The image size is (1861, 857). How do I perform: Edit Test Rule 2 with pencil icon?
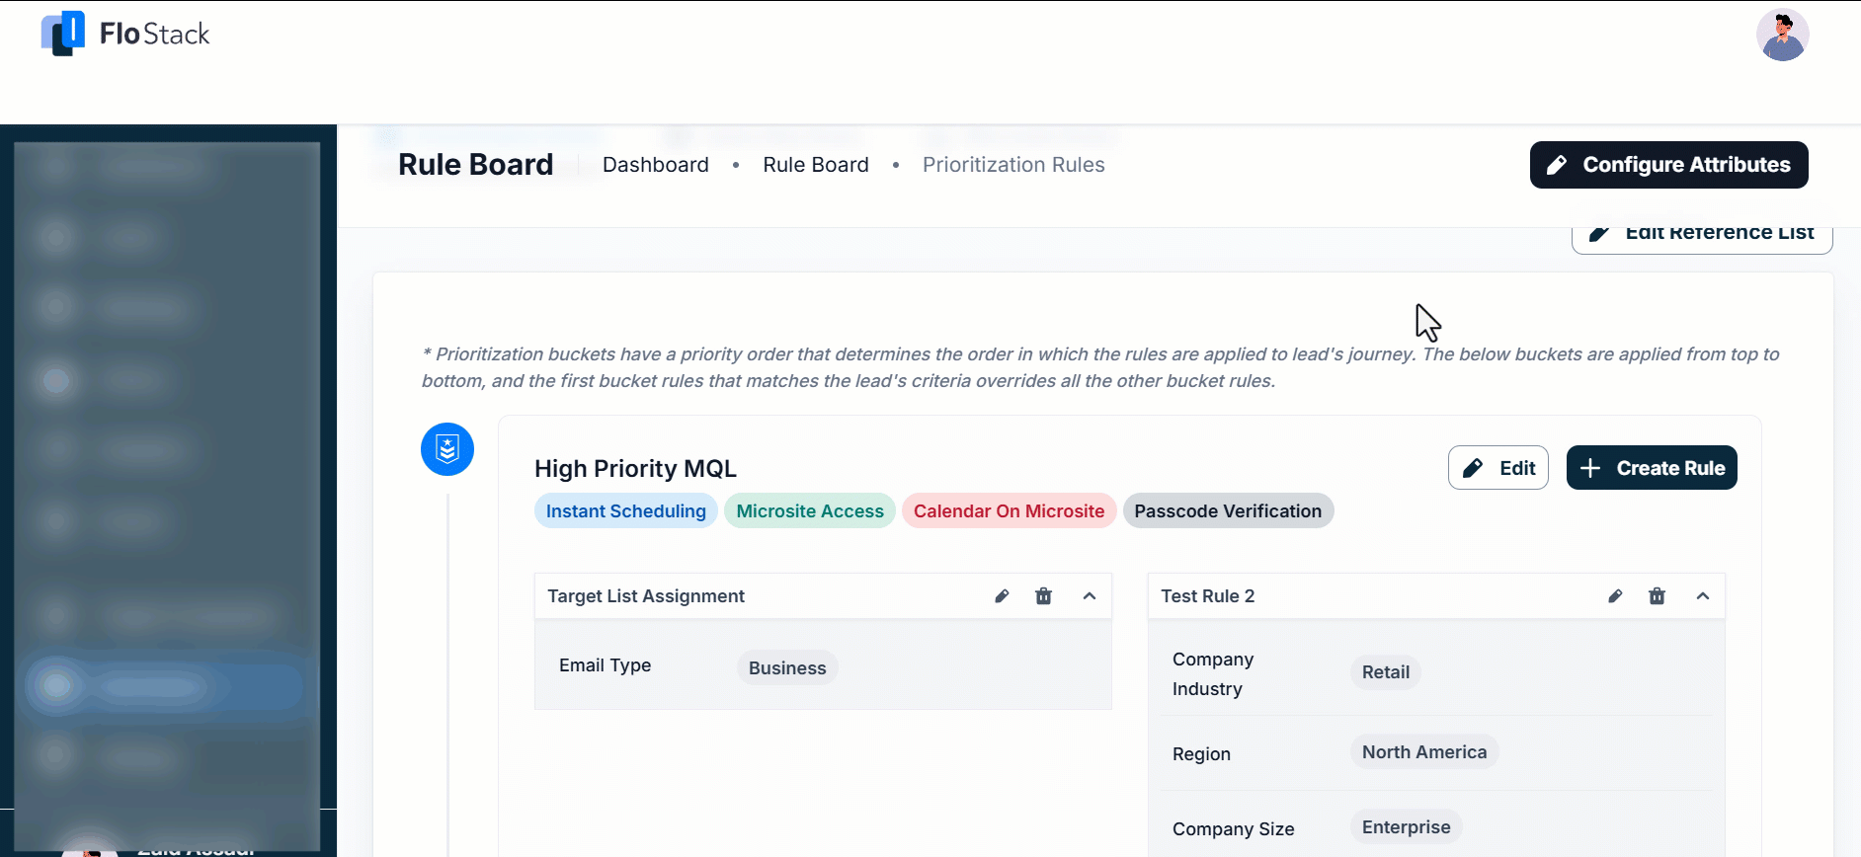(1615, 596)
